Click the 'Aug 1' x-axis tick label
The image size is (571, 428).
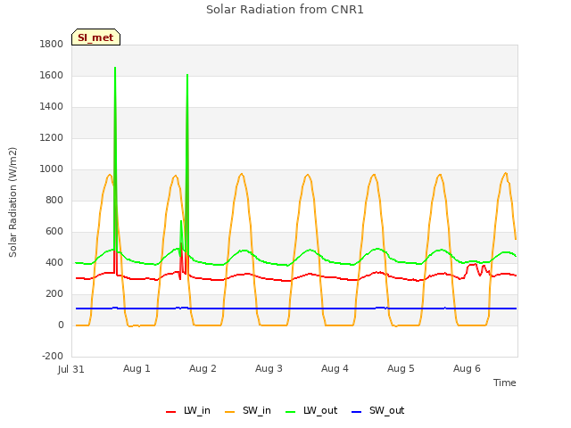pyautogui.click(x=137, y=368)
